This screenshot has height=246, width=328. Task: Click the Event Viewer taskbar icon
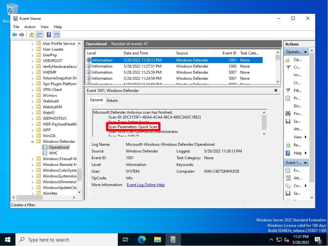pyautogui.click(x=173, y=240)
